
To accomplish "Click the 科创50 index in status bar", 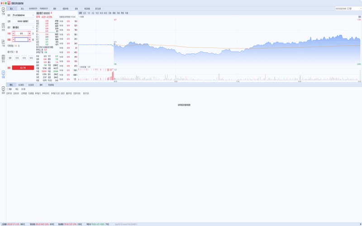I will click(98, 224).
